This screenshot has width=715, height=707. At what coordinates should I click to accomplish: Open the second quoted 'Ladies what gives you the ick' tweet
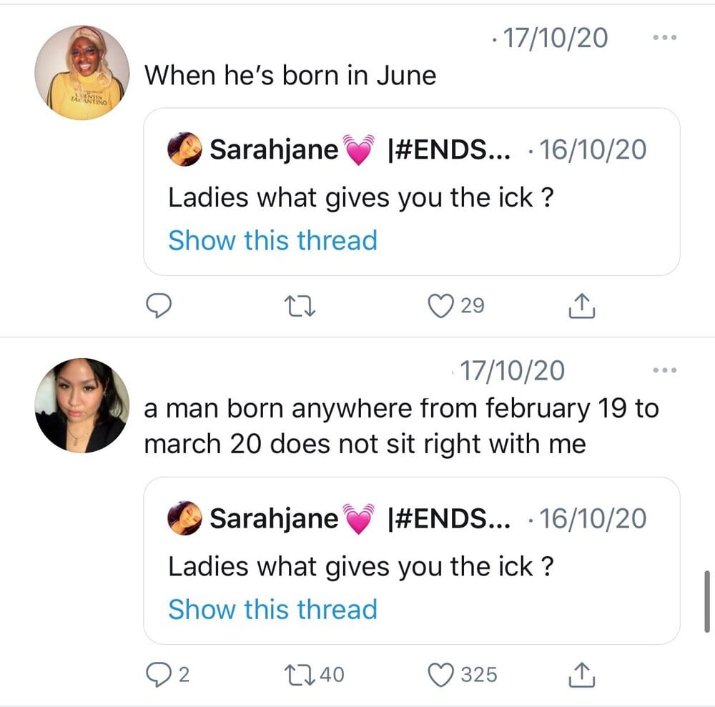point(412,560)
